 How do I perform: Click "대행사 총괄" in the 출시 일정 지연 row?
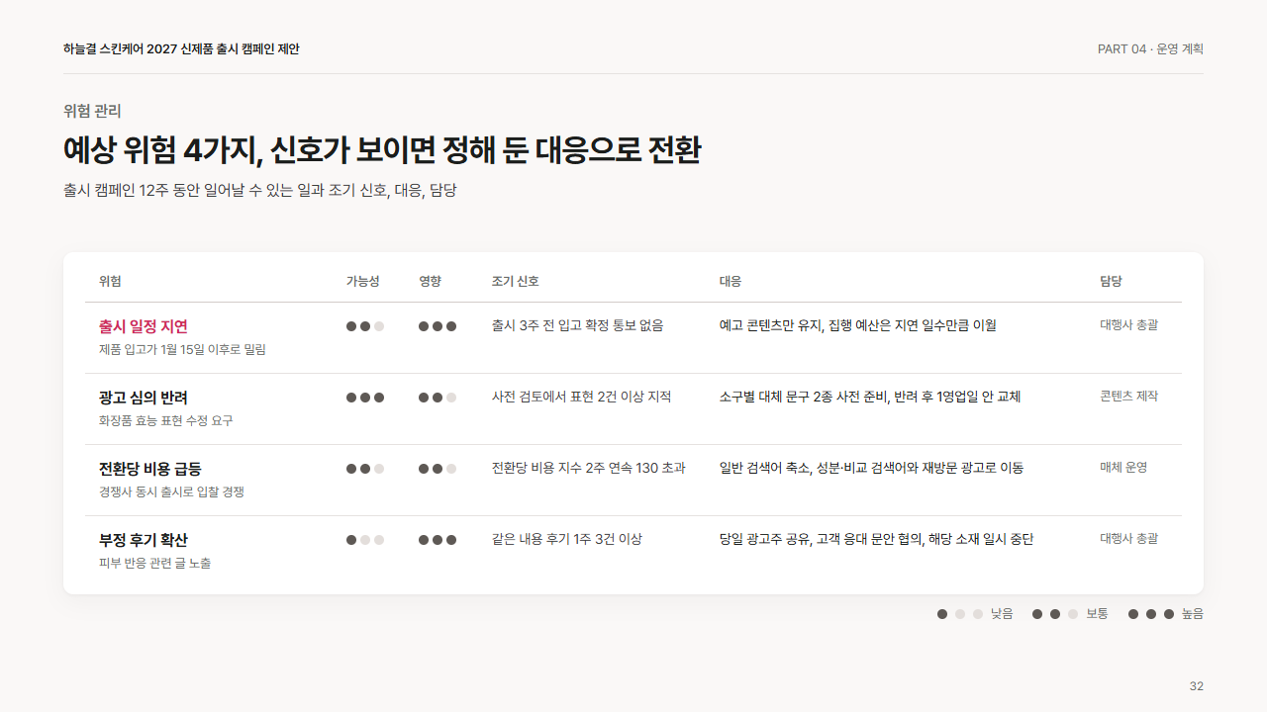point(1129,324)
